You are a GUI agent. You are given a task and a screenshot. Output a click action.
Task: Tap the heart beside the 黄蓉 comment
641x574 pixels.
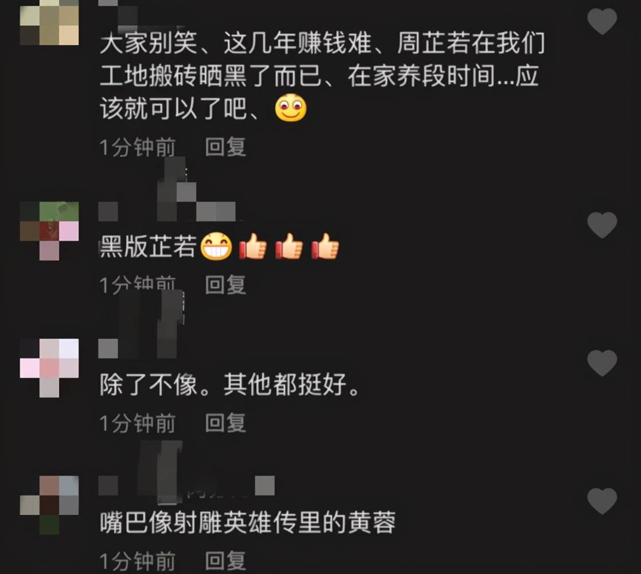[x=602, y=501]
